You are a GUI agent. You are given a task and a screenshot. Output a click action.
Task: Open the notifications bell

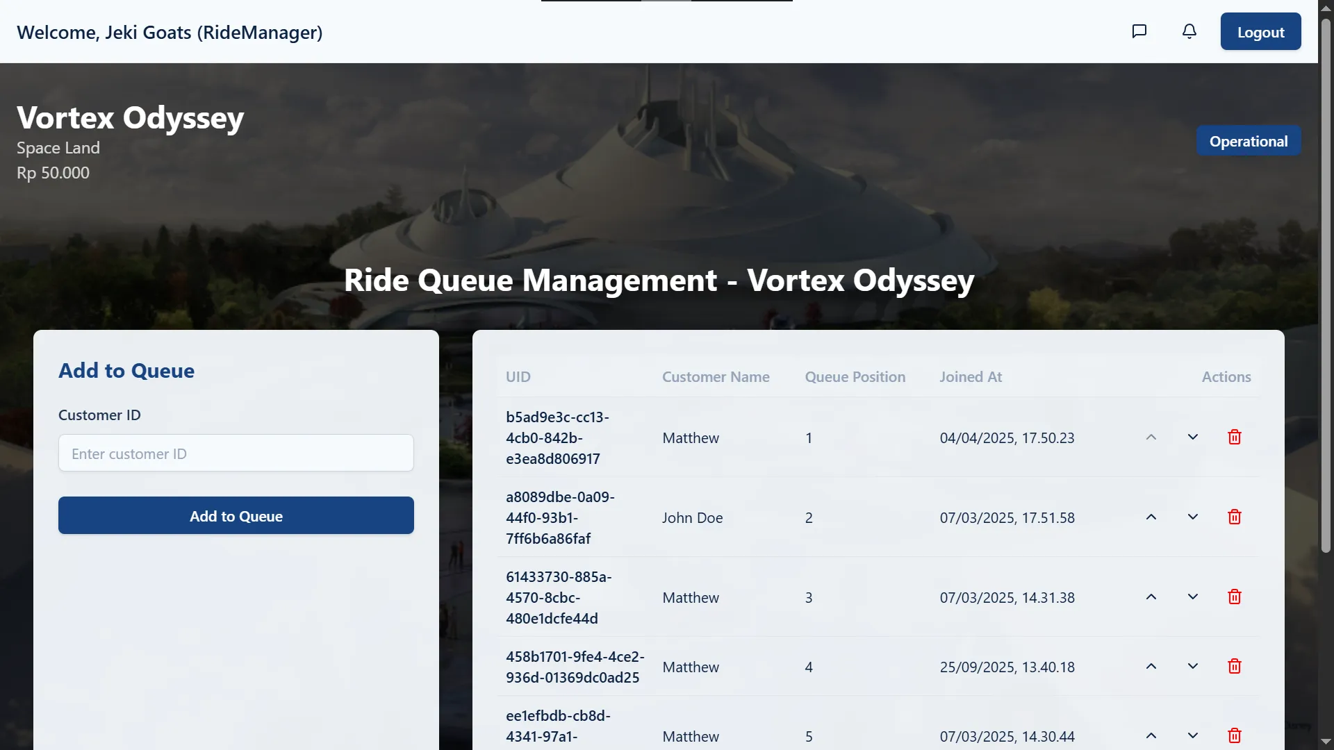click(x=1189, y=31)
